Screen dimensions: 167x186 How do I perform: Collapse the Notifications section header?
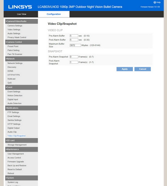pos(22,108)
